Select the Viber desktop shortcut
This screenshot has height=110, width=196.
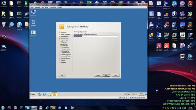coord(182,46)
